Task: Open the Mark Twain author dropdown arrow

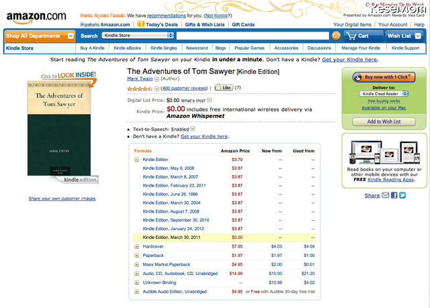Action: pyautogui.click(x=157, y=79)
